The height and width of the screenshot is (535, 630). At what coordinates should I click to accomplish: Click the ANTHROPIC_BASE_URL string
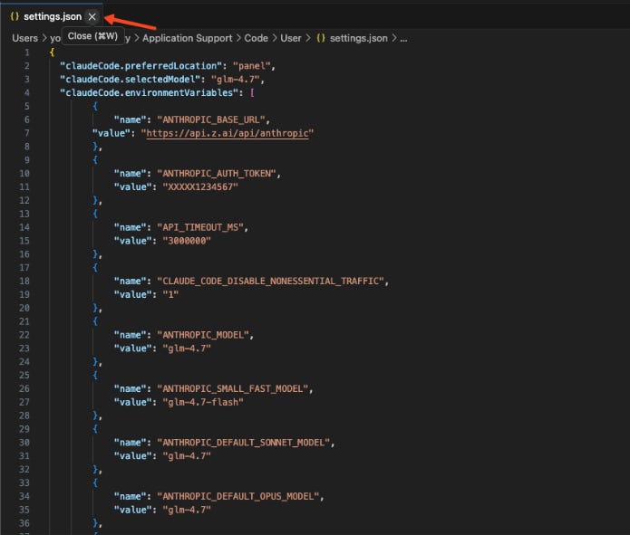(x=211, y=119)
